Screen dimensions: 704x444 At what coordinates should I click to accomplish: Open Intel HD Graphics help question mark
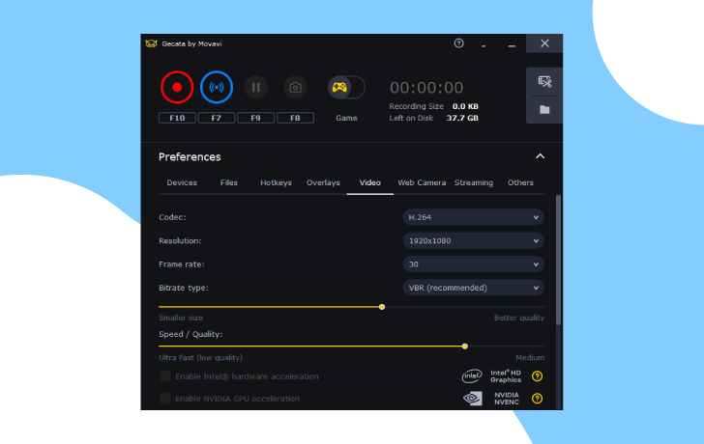point(537,375)
